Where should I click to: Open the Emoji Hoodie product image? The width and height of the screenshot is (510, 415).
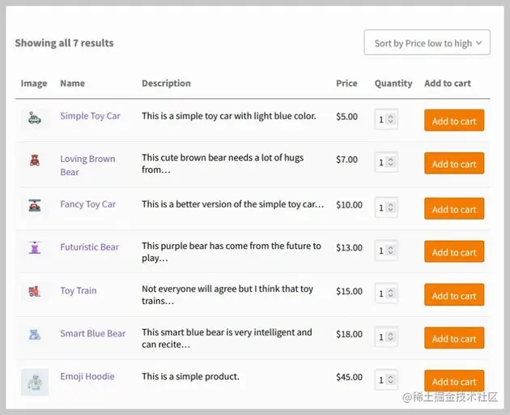(34, 382)
